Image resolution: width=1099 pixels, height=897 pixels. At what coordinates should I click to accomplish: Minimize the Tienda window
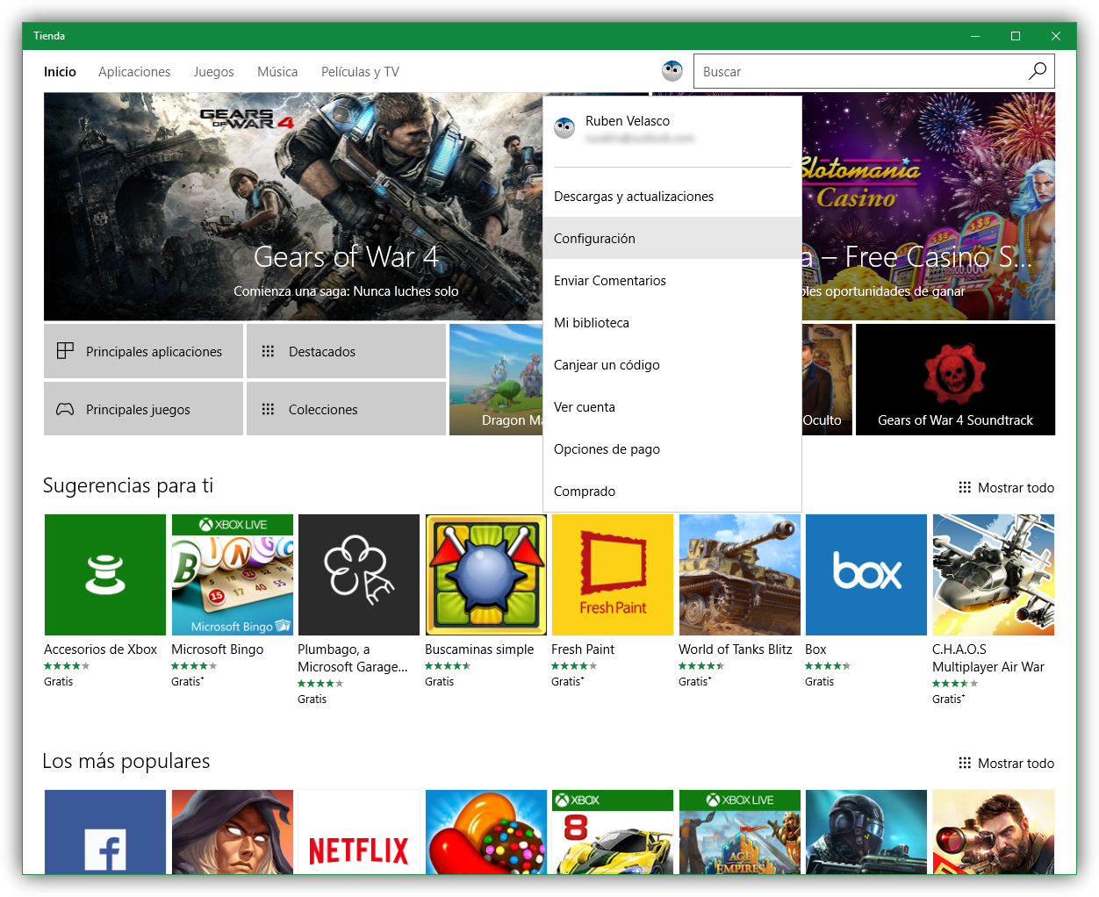[975, 36]
